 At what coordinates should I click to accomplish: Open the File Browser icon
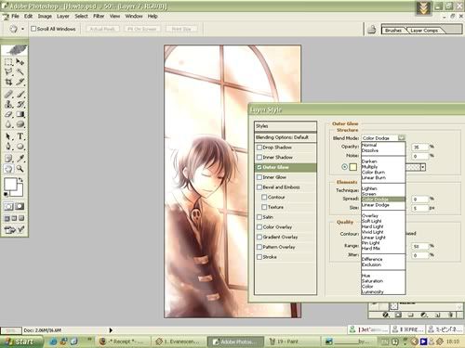[372, 30]
